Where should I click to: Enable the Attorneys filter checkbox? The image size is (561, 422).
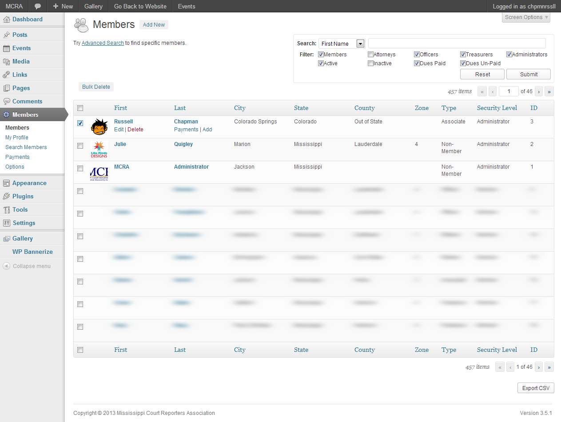pos(370,55)
